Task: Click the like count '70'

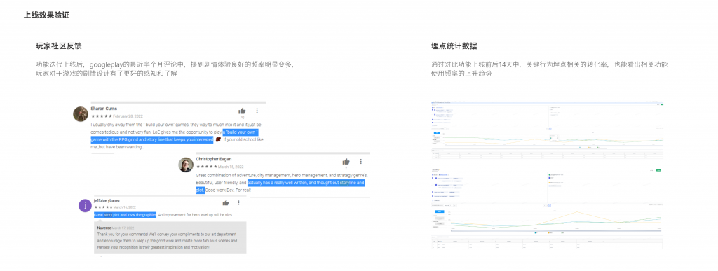Action: click(x=242, y=118)
